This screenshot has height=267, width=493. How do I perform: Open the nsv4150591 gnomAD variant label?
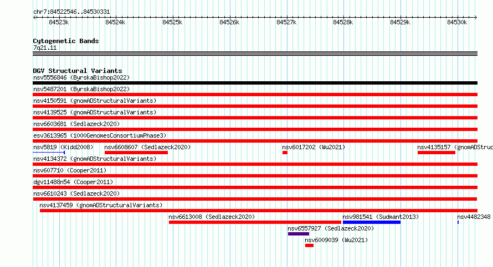click(x=95, y=101)
